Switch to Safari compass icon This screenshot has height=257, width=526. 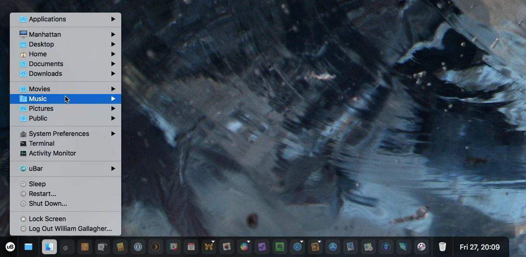tap(298, 247)
